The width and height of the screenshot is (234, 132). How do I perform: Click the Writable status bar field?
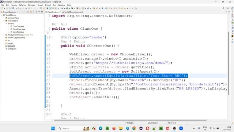(130, 123)
